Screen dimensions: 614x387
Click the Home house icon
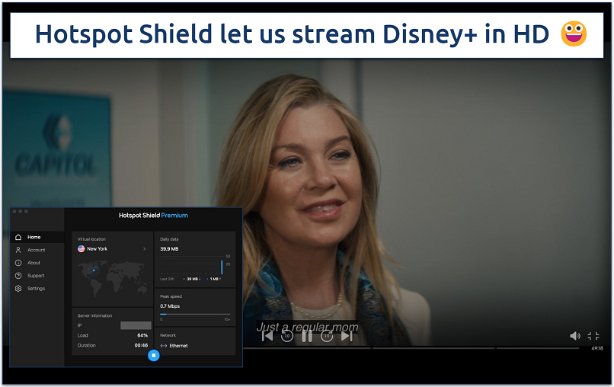point(18,237)
